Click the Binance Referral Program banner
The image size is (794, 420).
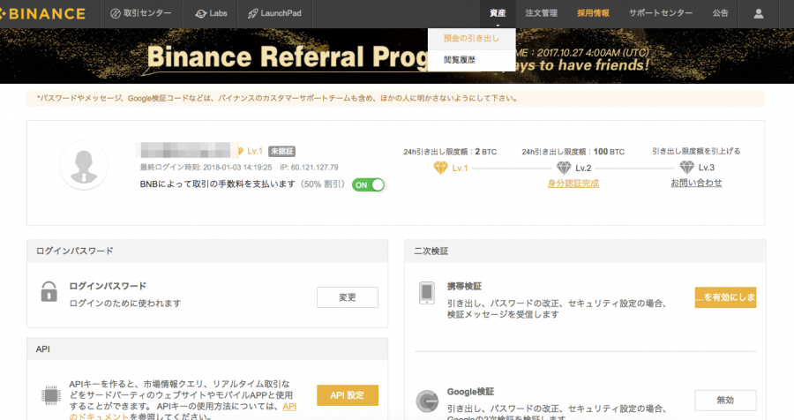coord(397,56)
